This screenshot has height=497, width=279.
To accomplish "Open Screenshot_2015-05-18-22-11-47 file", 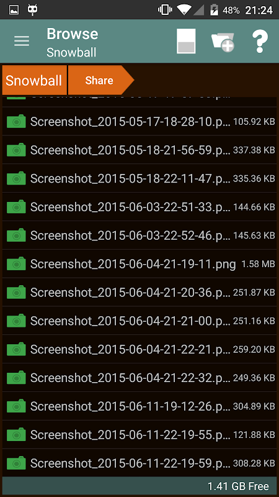I will point(139,178).
